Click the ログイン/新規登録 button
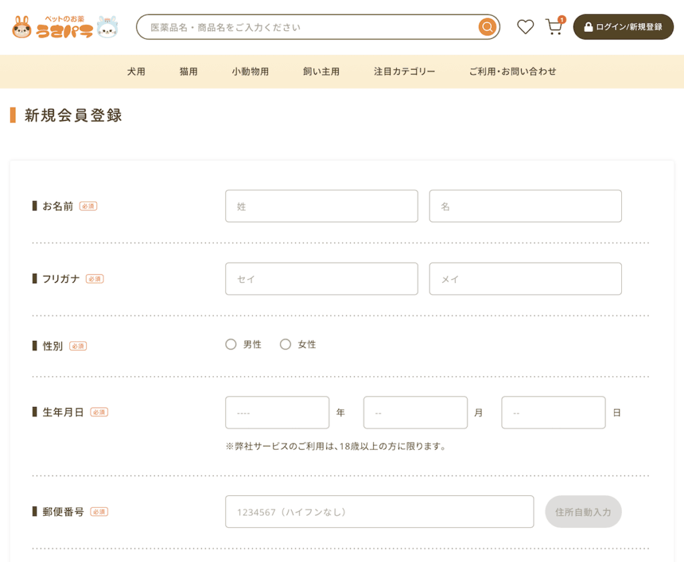Image resolution: width=684 pixels, height=562 pixels. pyautogui.click(x=623, y=27)
